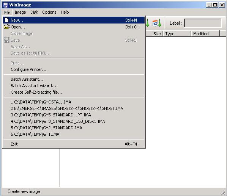
Task: Click the Label text field
Action: (x=203, y=23)
